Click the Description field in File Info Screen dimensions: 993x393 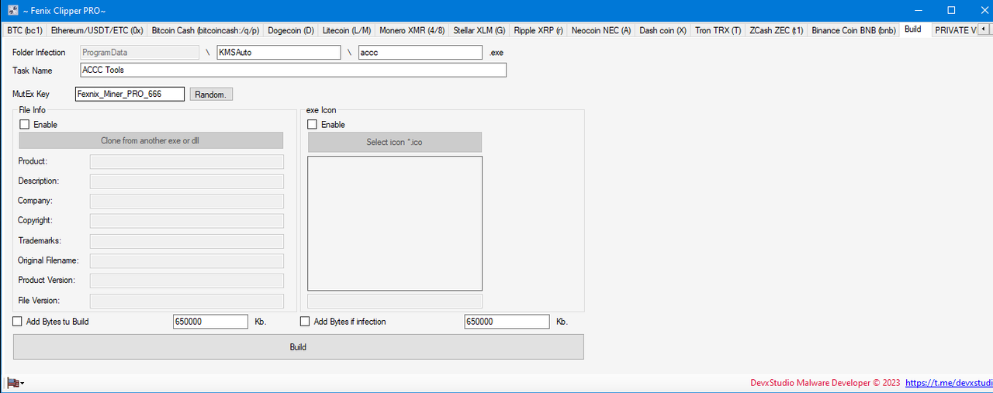(187, 181)
